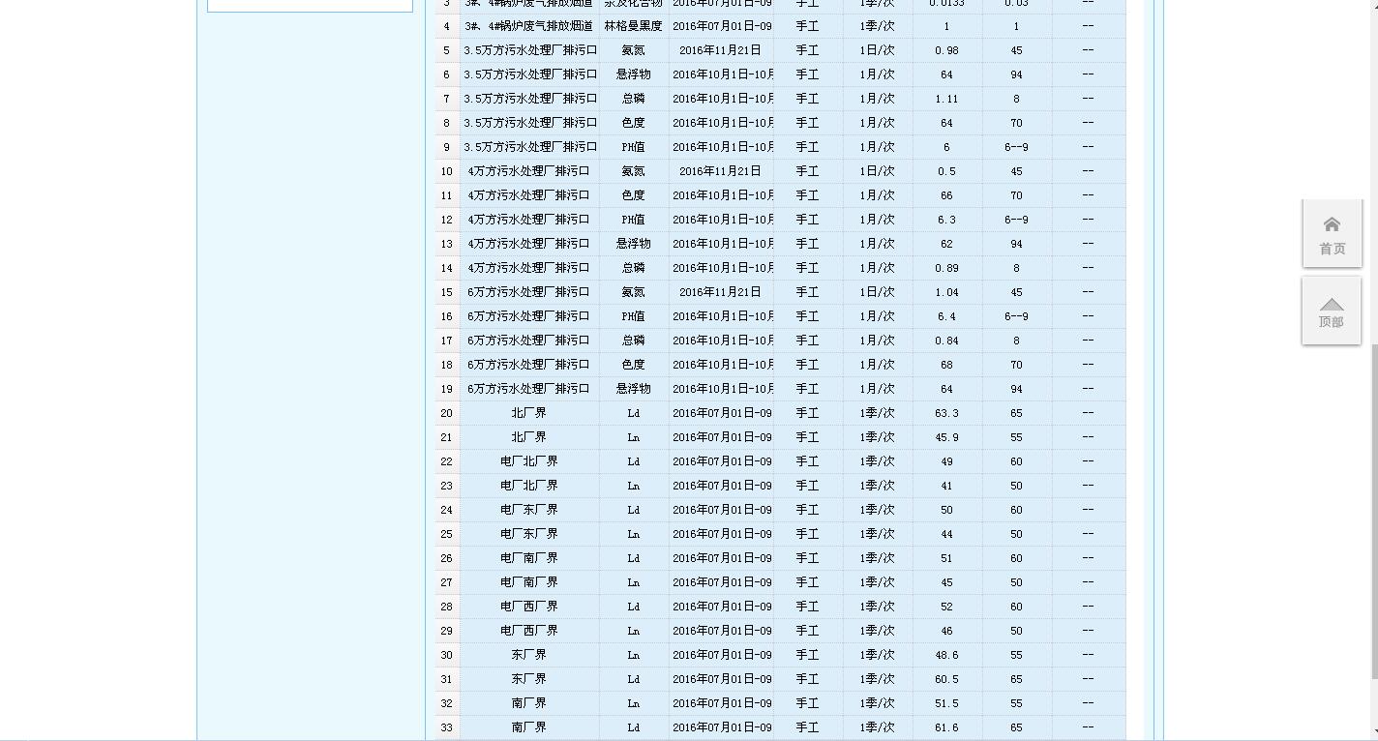Select the PH值 cell in row 9
The image size is (1378, 741).
(633, 147)
